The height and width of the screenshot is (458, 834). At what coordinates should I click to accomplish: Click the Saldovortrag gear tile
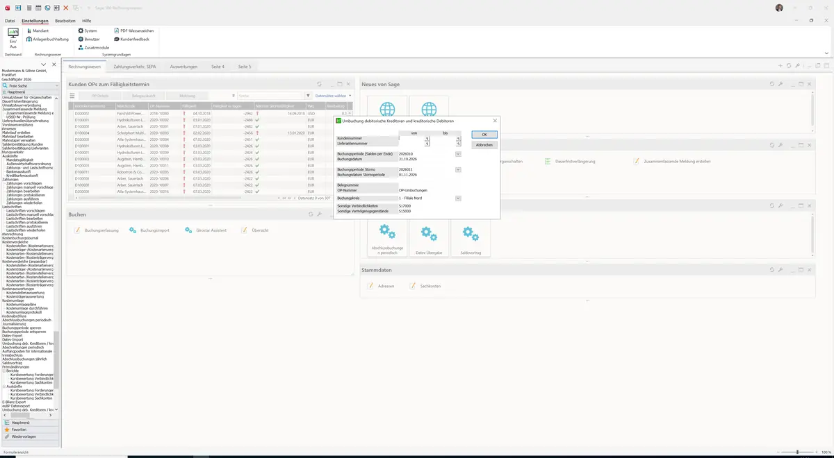coord(471,238)
